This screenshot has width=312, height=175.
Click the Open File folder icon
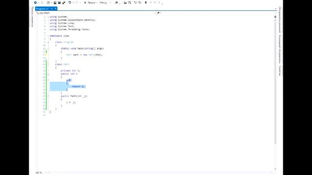click(x=55, y=2)
